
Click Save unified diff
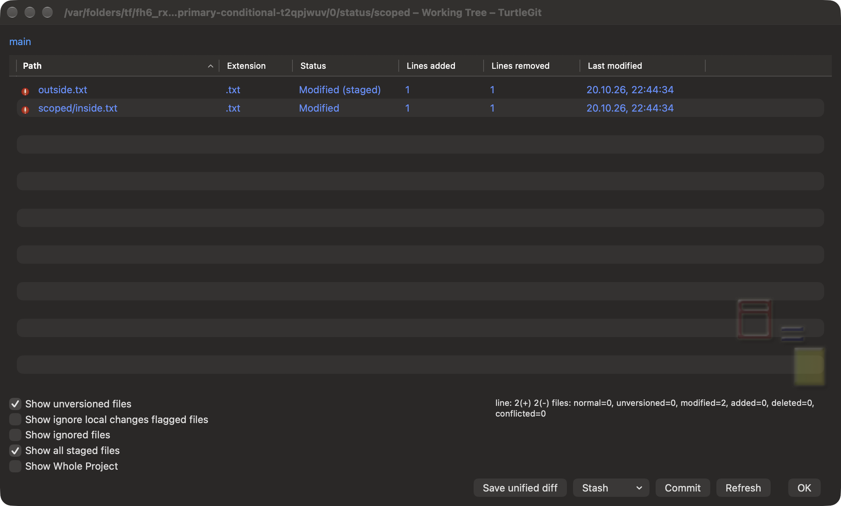click(520, 488)
